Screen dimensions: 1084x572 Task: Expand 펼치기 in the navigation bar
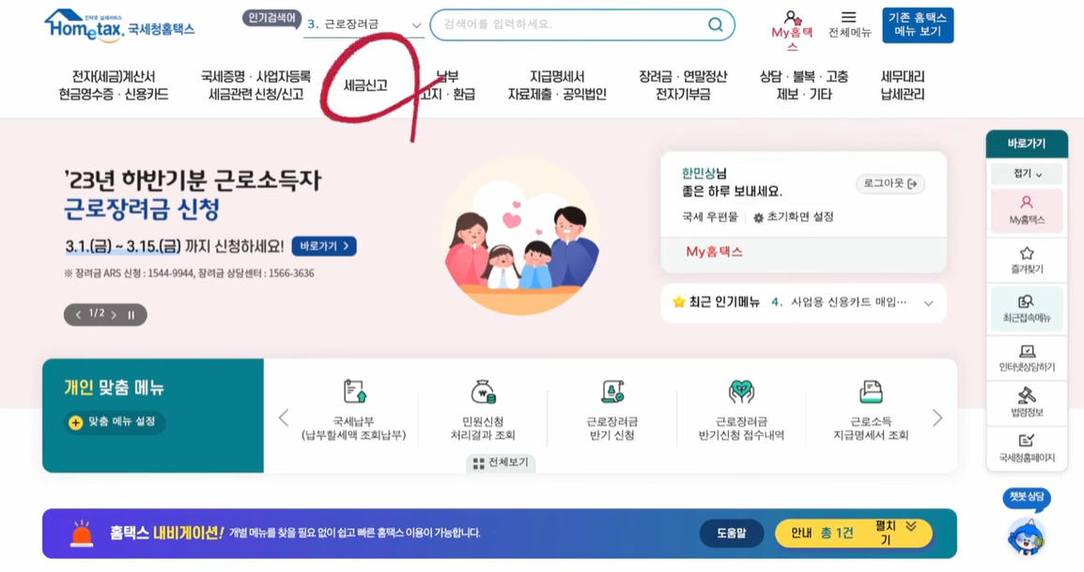[895, 533]
